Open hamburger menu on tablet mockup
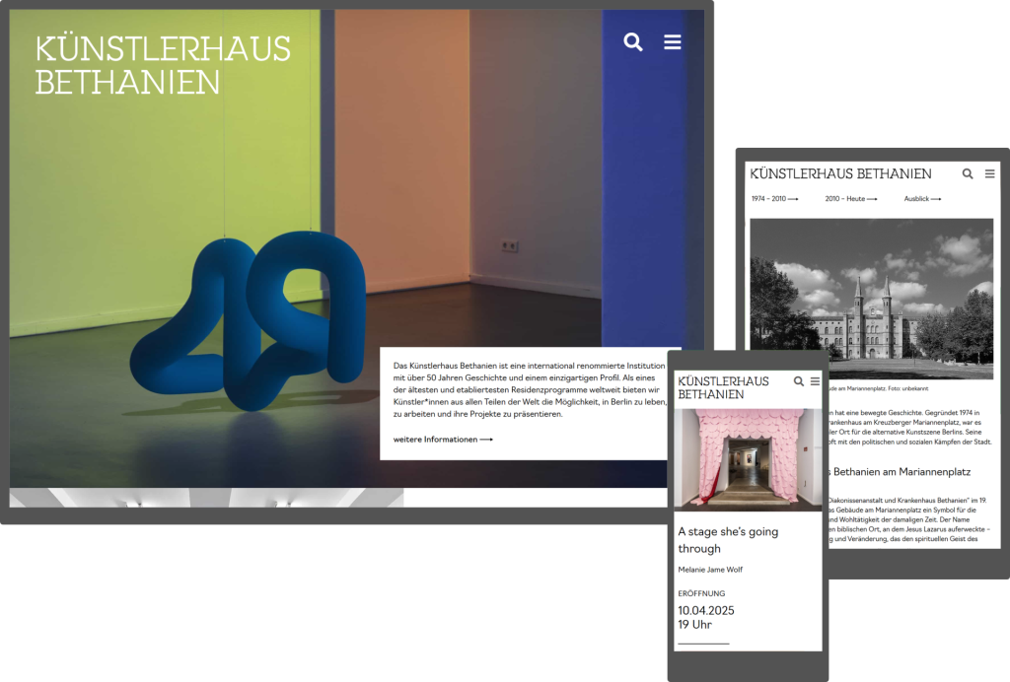The width and height of the screenshot is (1010, 682). pos(990,173)
